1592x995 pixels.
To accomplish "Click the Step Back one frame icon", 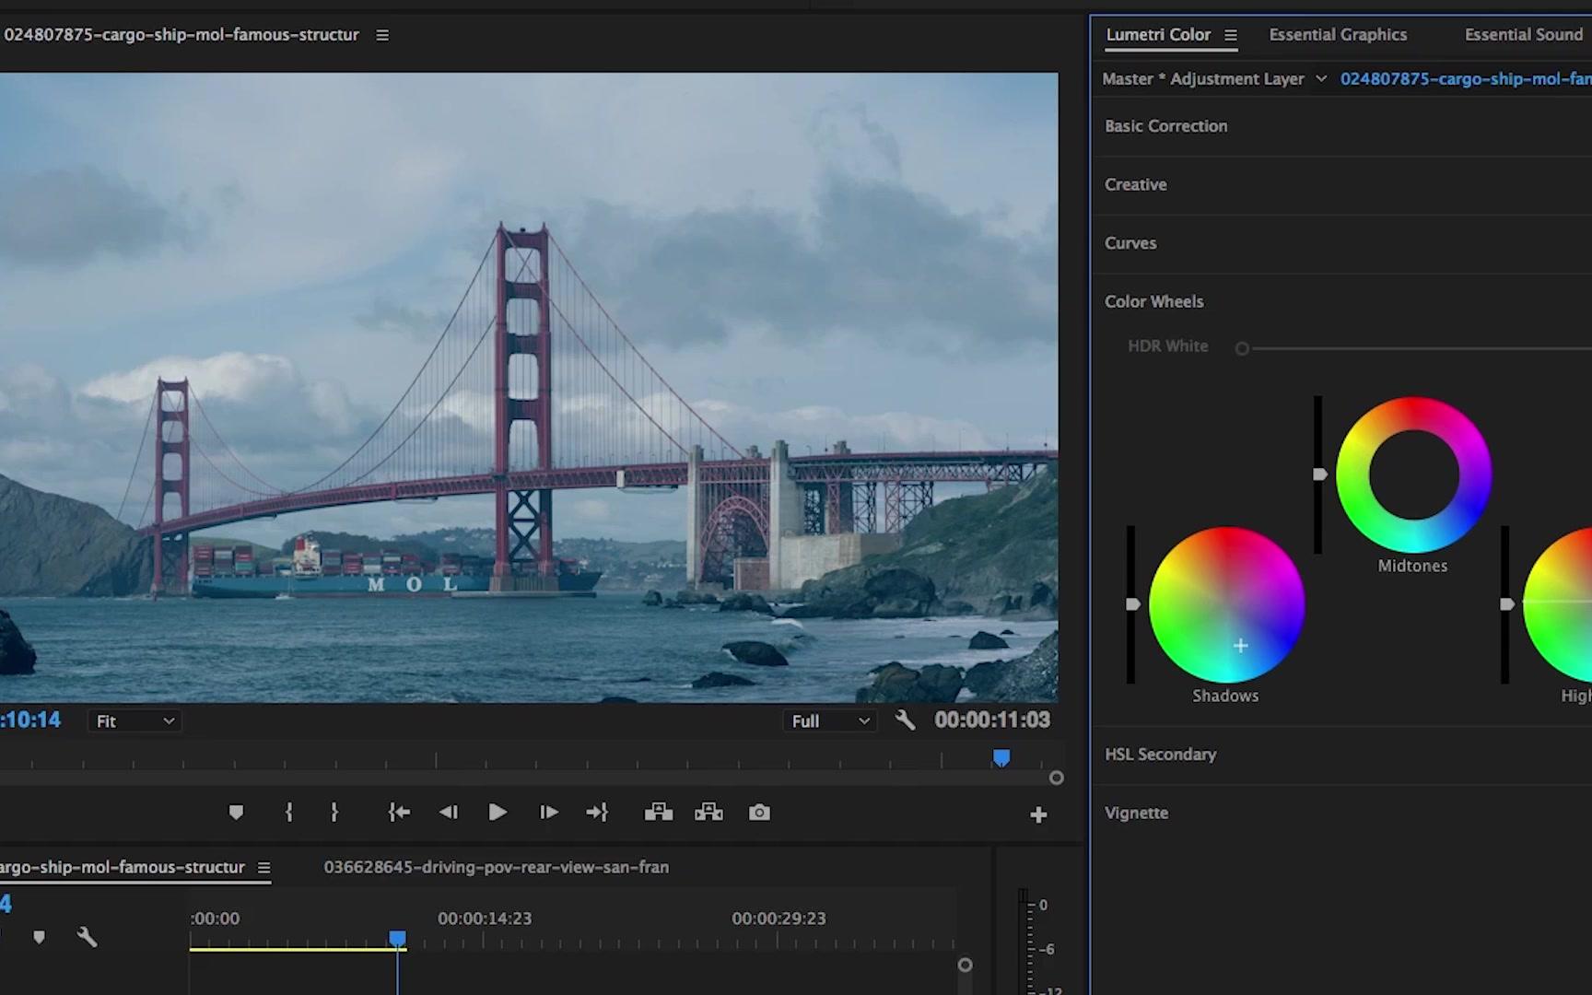I will 449,812.
